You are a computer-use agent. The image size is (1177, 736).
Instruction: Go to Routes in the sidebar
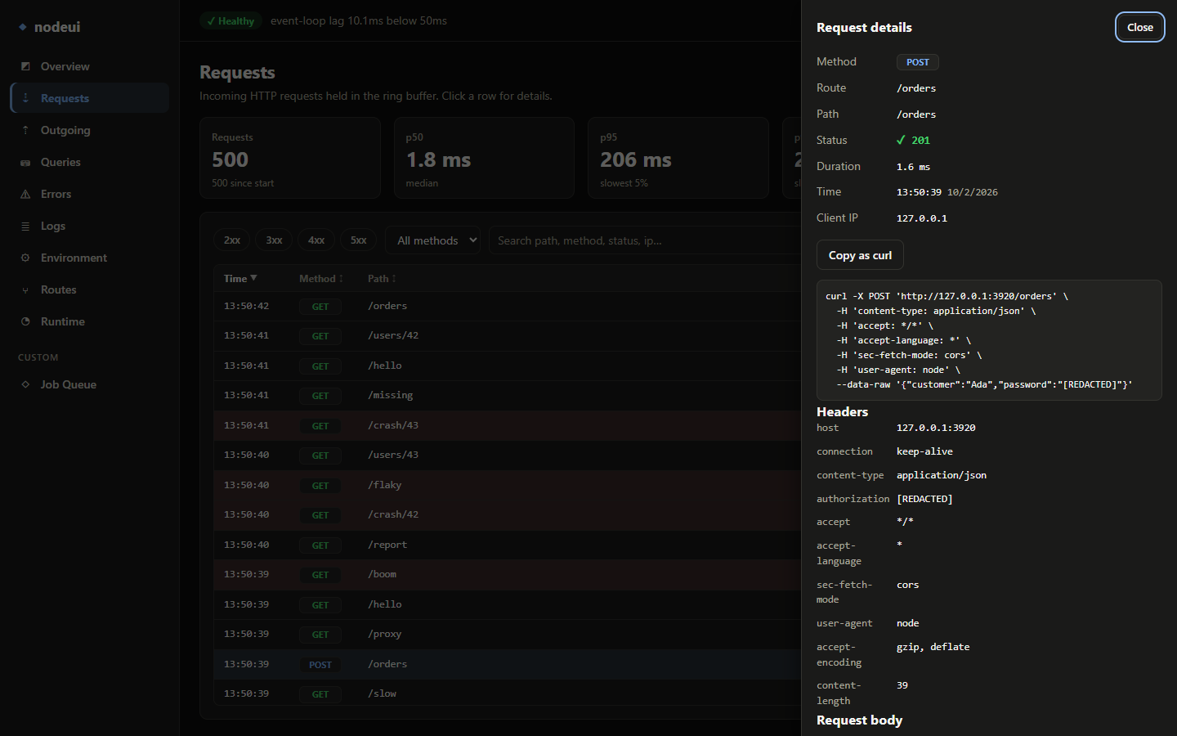[x=90, y=289]
